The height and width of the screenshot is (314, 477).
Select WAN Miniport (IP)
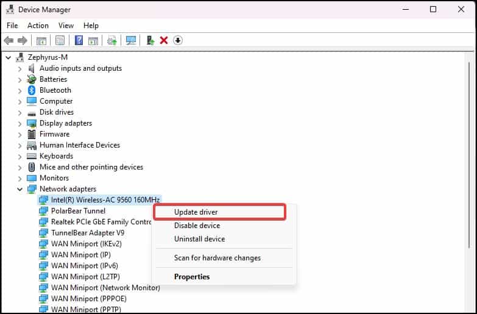pyautogui.click(x=81, y=255)
